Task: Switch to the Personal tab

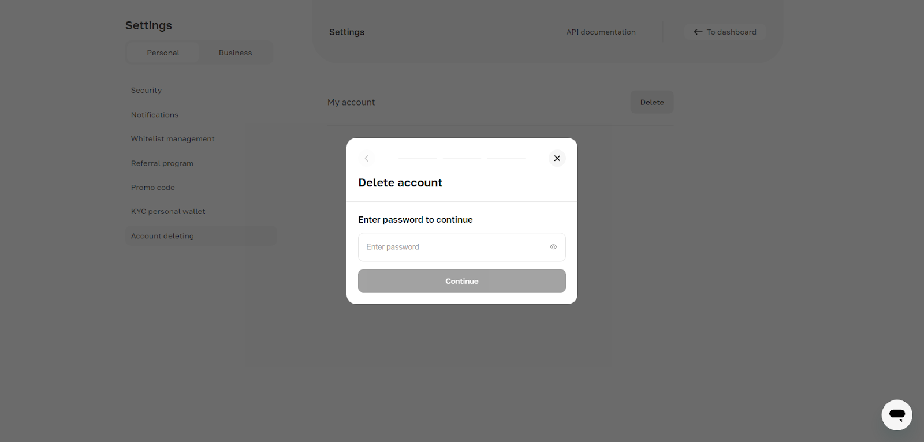Action: coord(163,53)
